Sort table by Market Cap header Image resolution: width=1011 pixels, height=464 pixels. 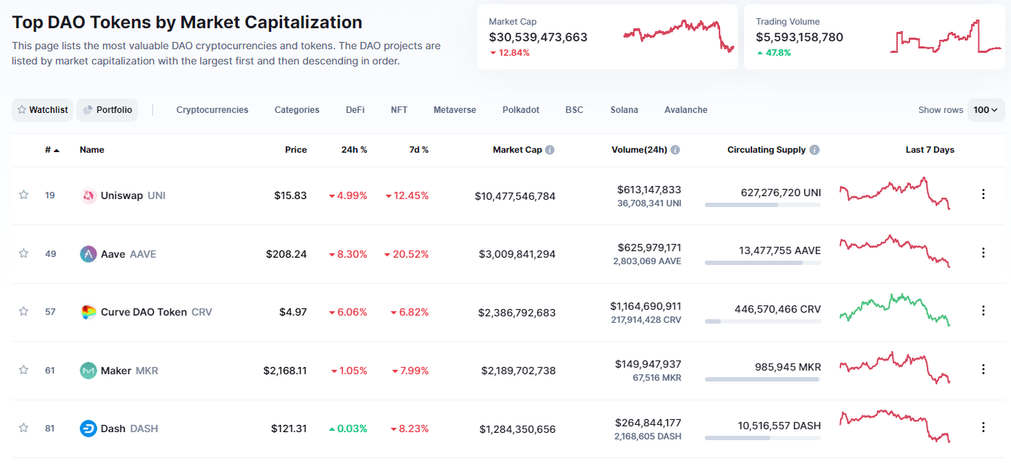click(x=517, y=150)
